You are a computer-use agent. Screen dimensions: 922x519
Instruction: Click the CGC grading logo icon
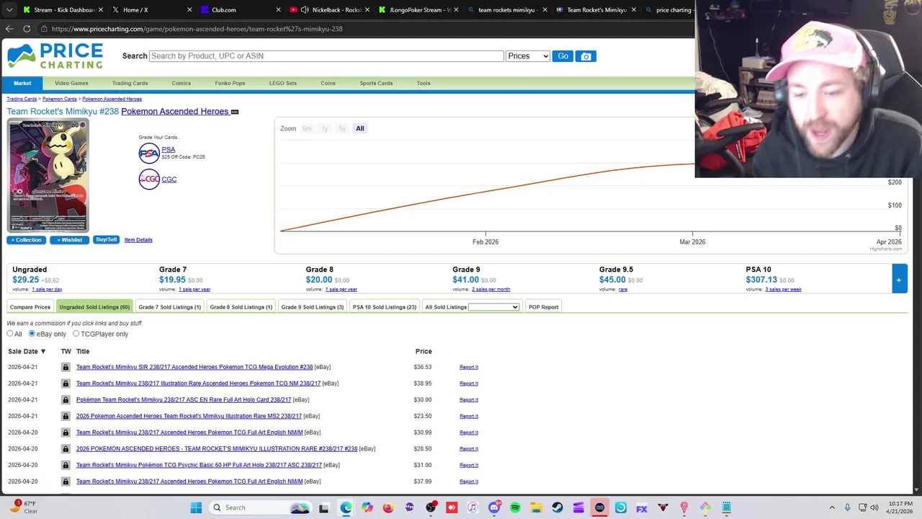[149, 179]
